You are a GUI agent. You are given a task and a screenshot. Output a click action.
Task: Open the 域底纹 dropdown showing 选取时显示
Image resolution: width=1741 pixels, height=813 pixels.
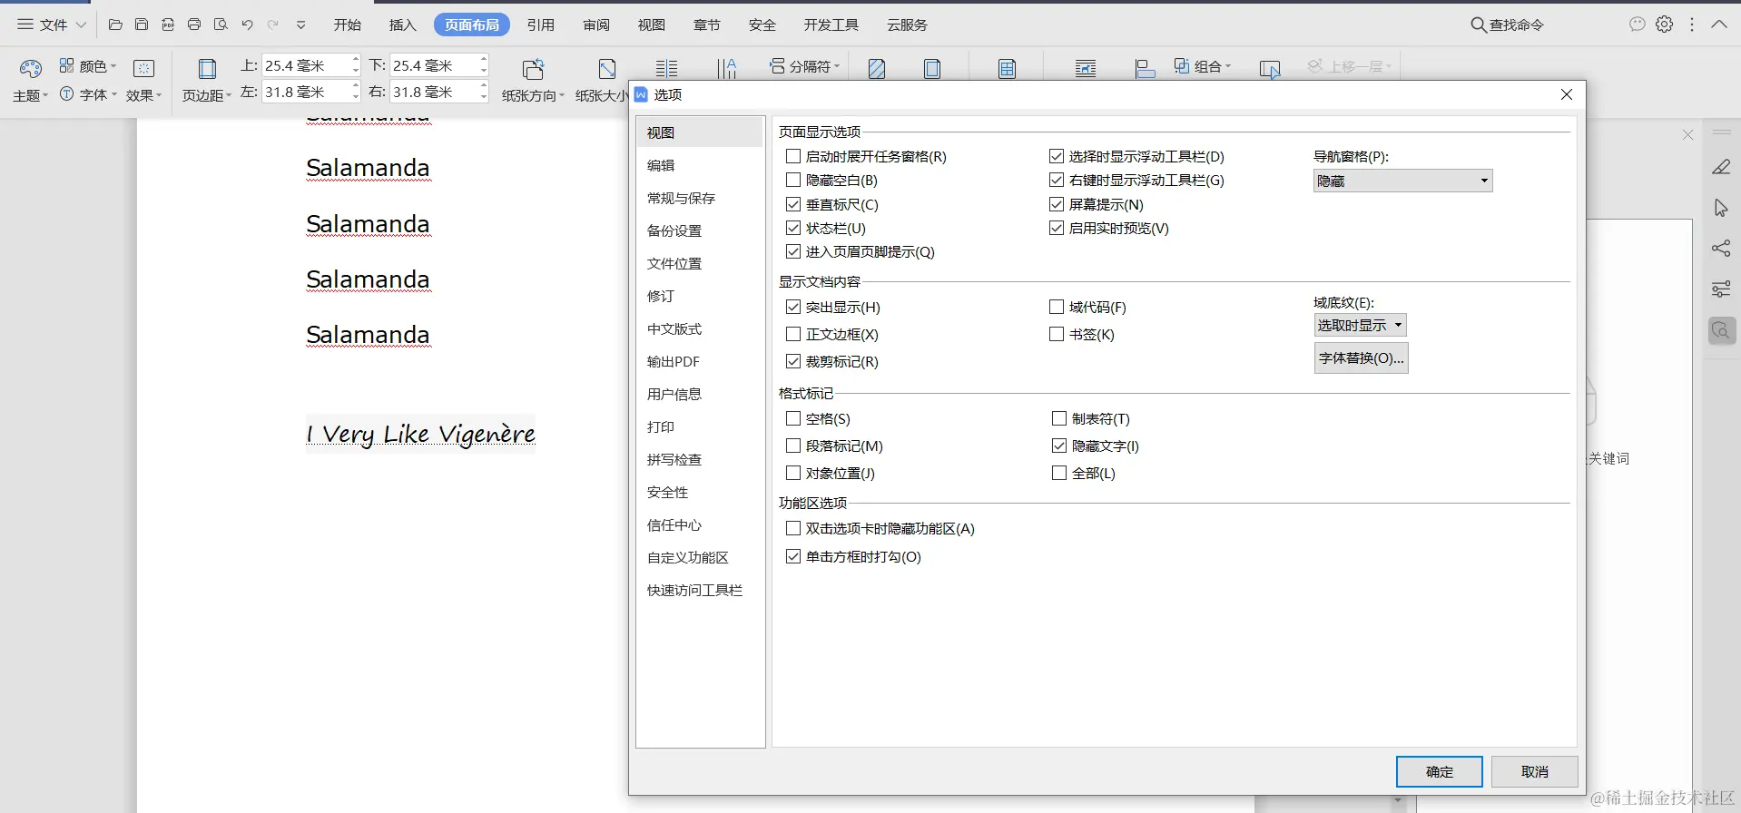pos(1361,325)
